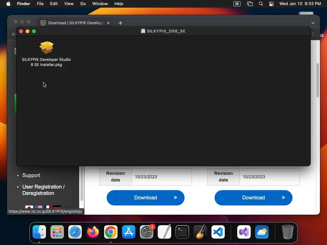Close the SILKYPIX Download tab in Chrome
327x245 pixels.
pos(108,23)
